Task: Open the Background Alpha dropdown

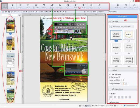Action: coord(126,84)
